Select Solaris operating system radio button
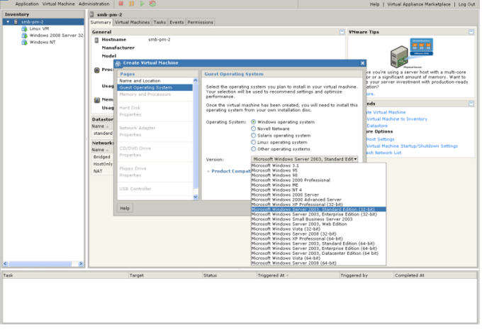The width and height of the screenshot is (482, 330). (x=253, y=136)
